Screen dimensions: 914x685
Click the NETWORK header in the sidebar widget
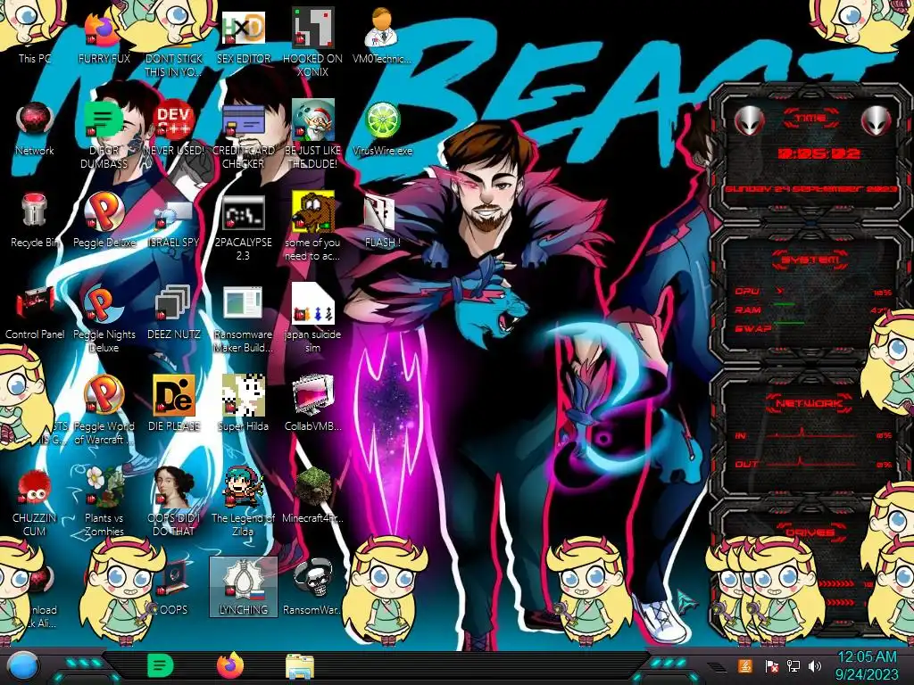(810, 402)
